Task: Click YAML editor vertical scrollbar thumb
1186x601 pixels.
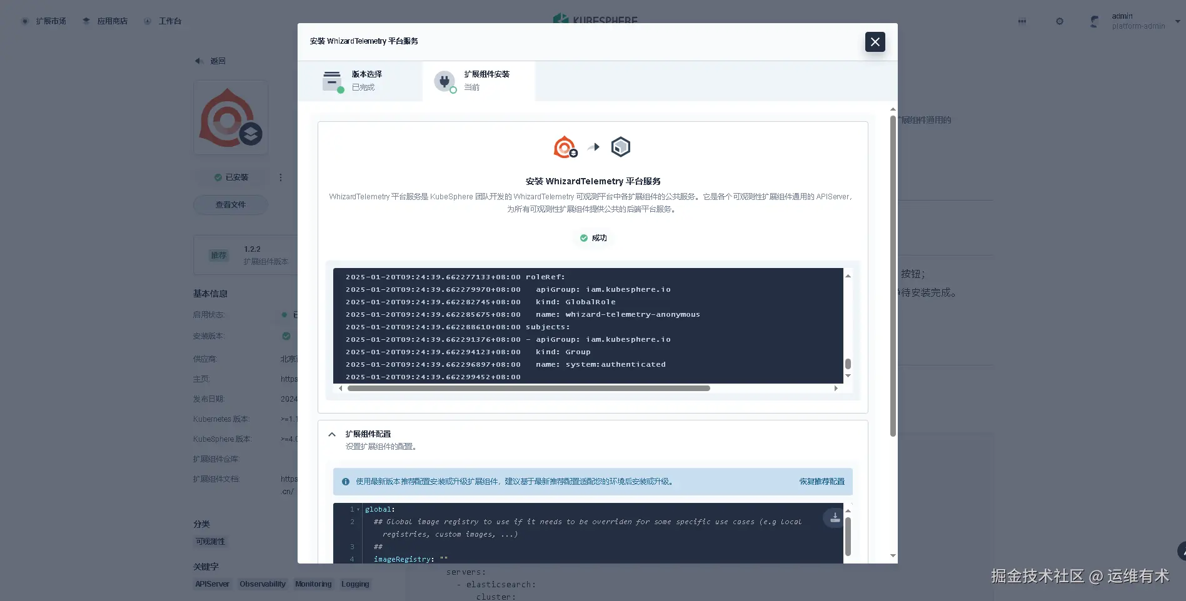Action: [848, 536]
